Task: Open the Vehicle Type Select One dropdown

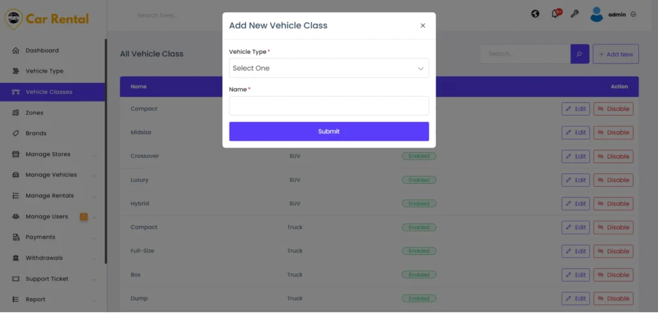Action: (x=328, y=68)
